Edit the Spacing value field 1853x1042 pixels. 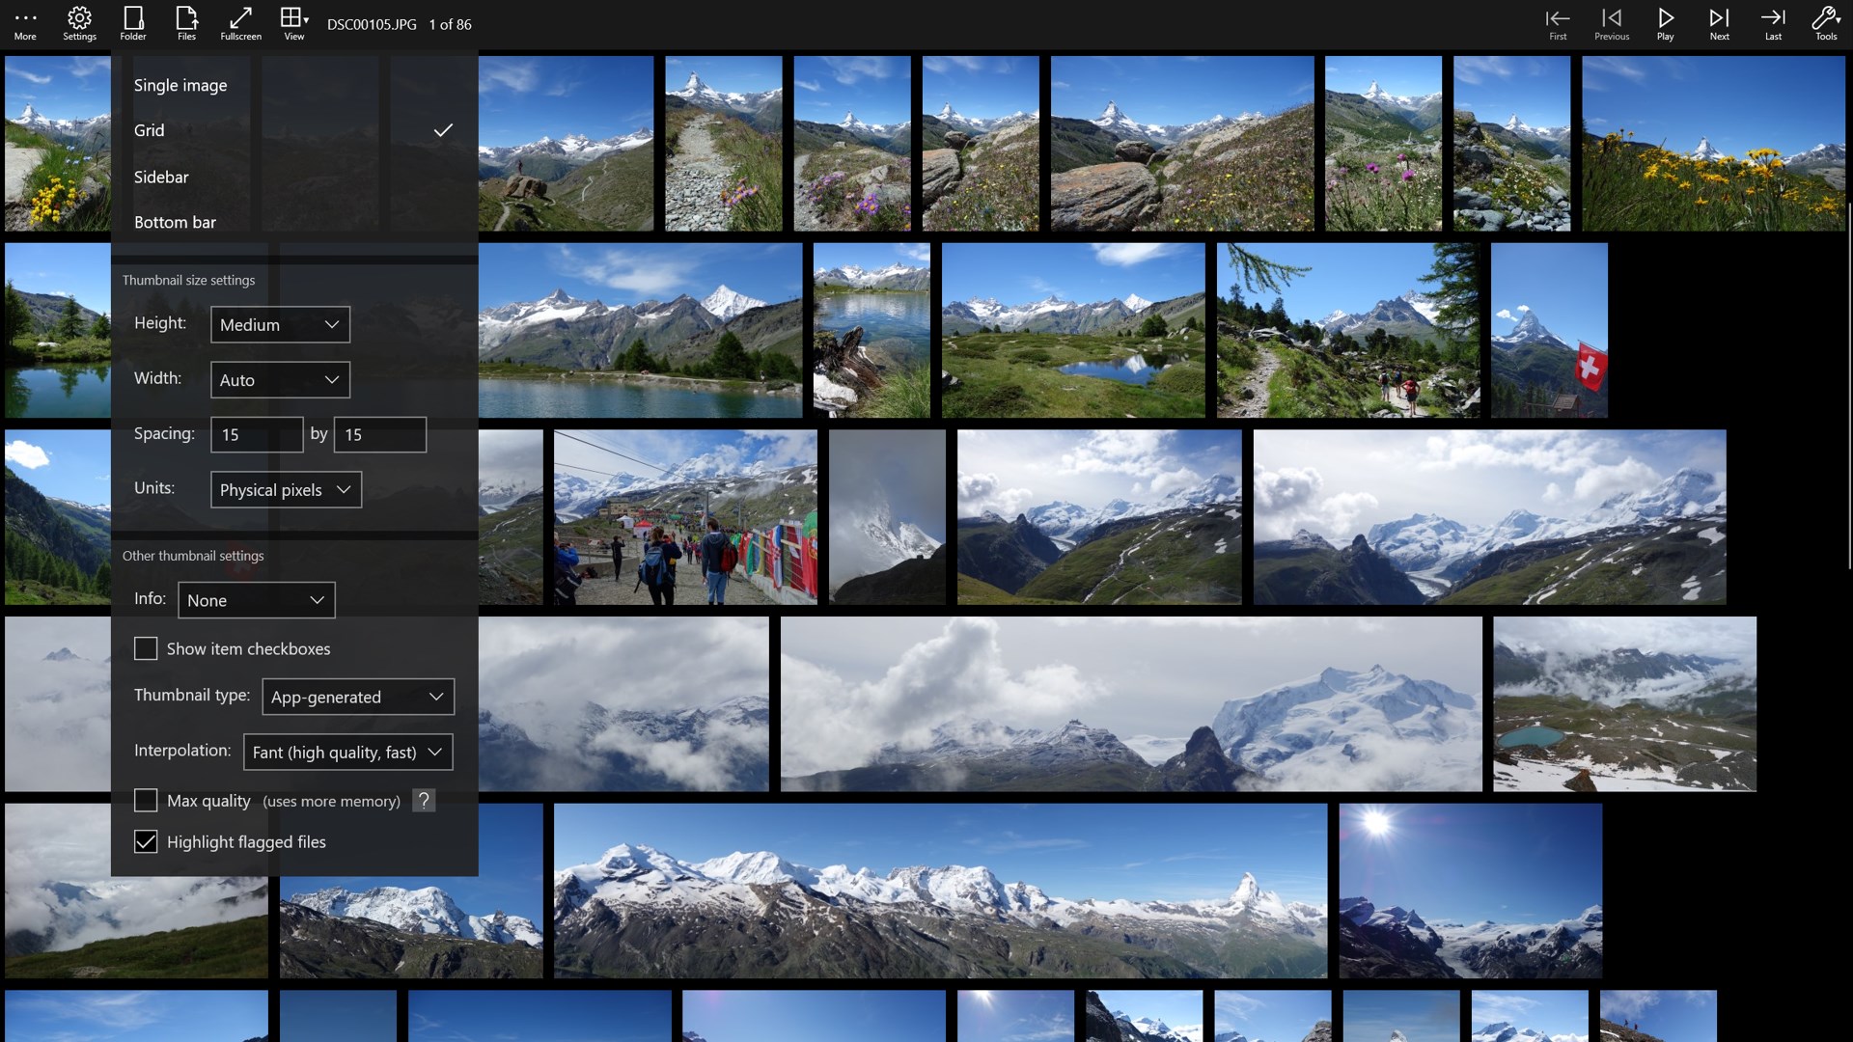pos(257,434)
